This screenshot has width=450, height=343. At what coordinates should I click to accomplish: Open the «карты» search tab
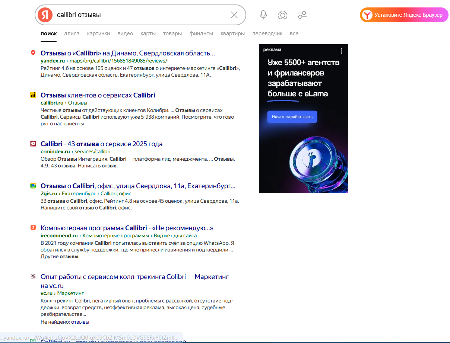pyautogui.click(x=148, y=33)
